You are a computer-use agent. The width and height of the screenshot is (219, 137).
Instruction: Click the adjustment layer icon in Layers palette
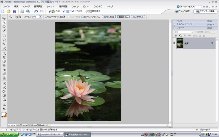180,36
